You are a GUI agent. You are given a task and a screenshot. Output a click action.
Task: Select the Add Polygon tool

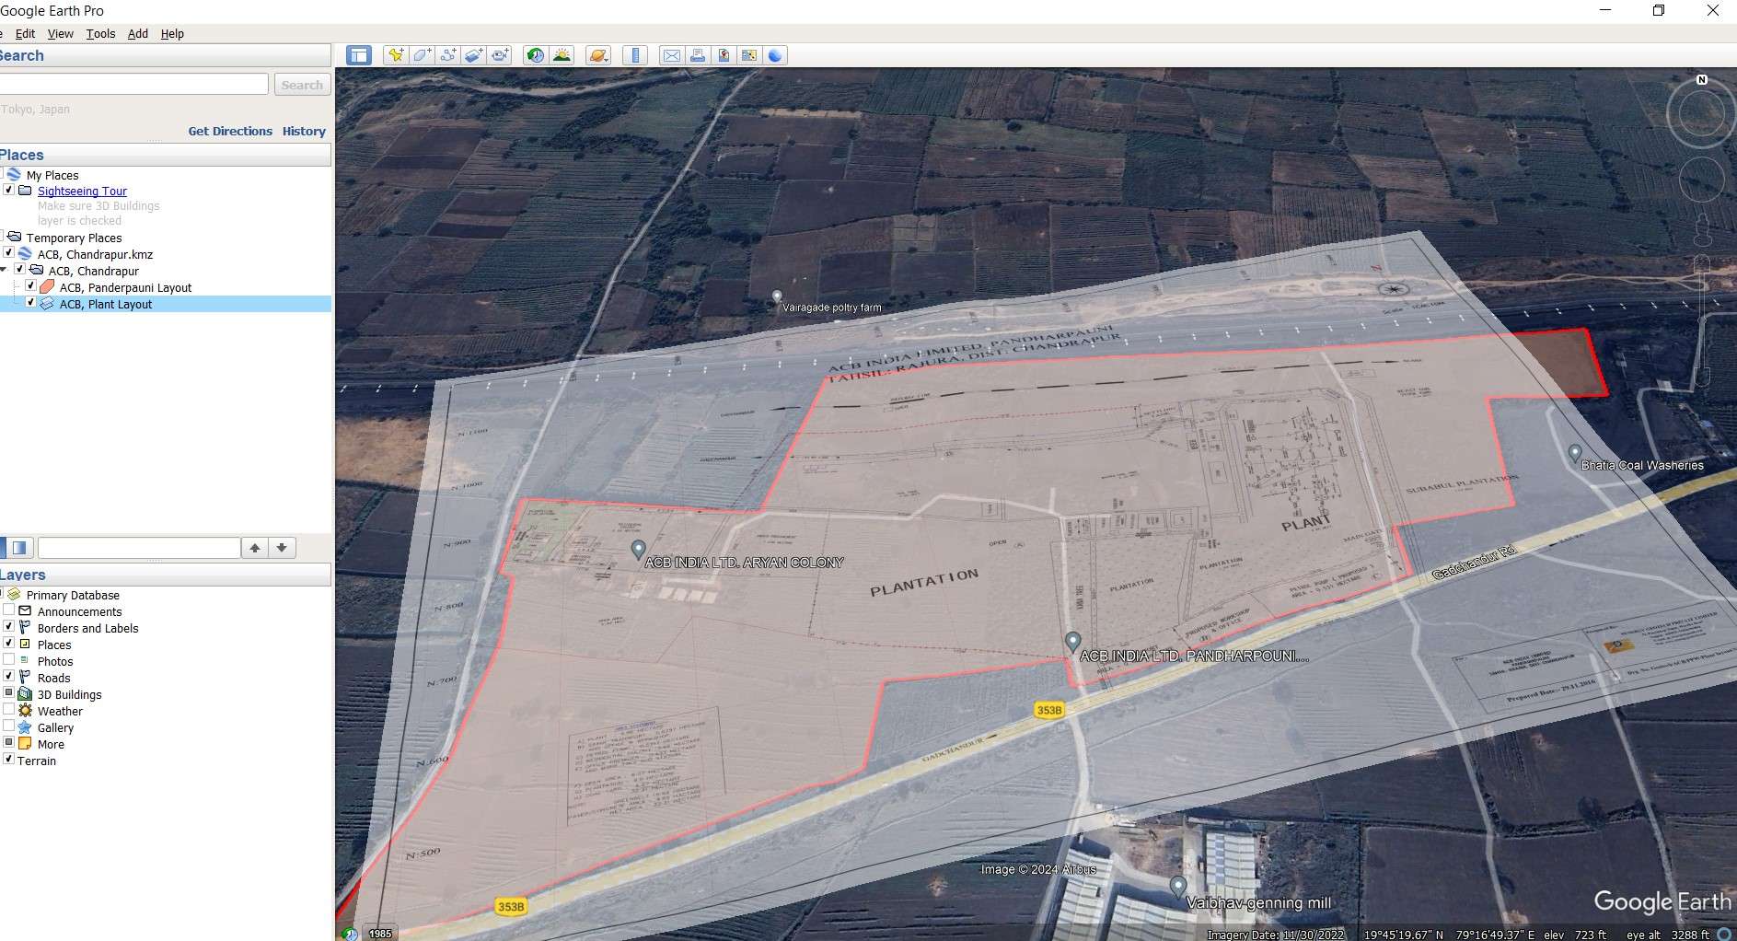pyautogui.click(x=422, y=55)
